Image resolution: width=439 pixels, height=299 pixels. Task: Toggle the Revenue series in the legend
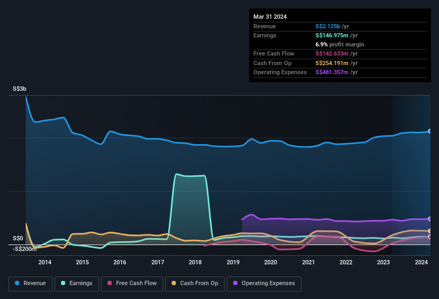click(x=30, y=283)
